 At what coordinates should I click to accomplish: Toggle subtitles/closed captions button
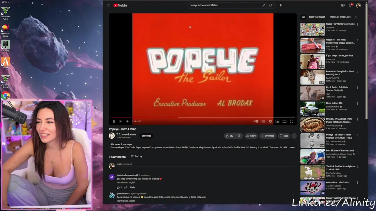click(x=263, y=121)
